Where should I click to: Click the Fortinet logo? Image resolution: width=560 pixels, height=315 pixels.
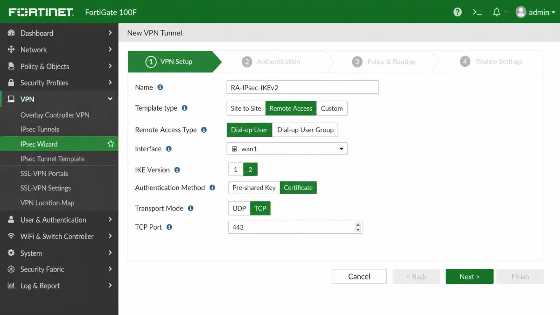(41, 12)
